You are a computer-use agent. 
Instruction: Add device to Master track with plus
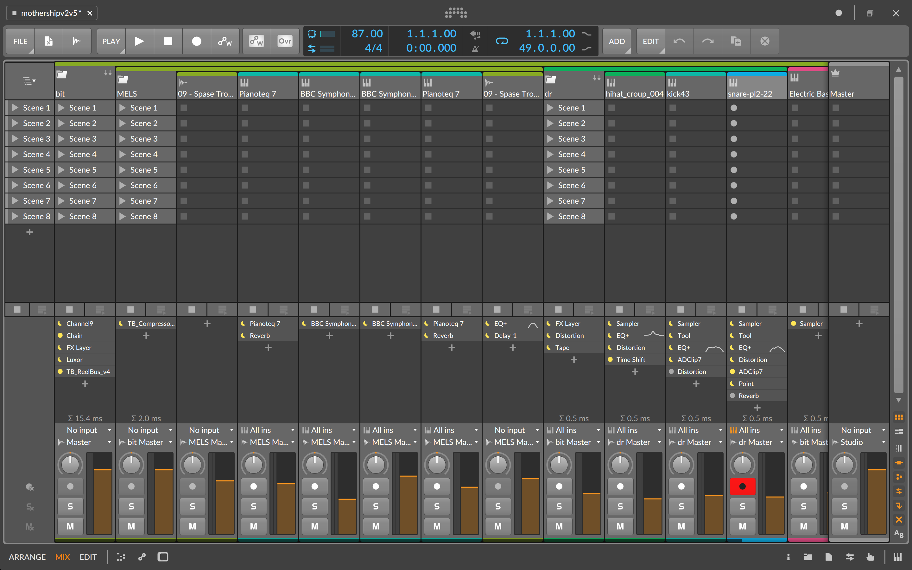tap(859, 323)
